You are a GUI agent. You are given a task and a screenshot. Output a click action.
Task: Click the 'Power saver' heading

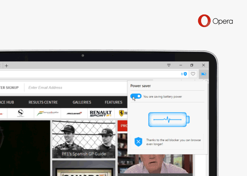[140, 86]
